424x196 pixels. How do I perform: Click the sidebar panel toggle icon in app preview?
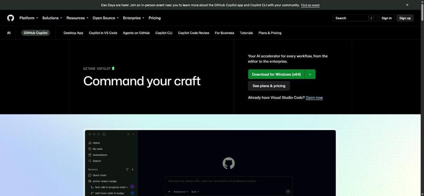104,134
